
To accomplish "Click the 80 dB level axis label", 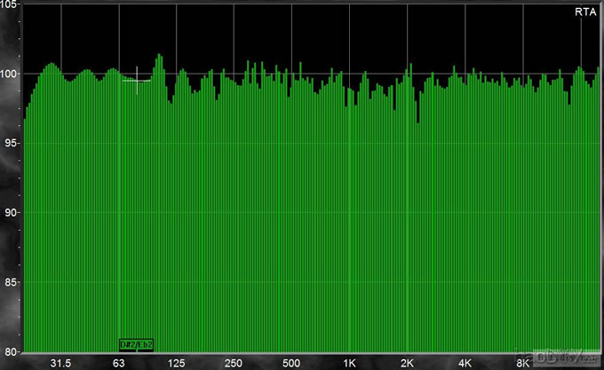I will click(10, 350).
